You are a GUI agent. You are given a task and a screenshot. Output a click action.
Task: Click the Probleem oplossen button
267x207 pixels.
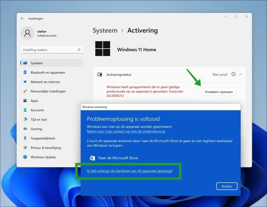click(219, 92)
